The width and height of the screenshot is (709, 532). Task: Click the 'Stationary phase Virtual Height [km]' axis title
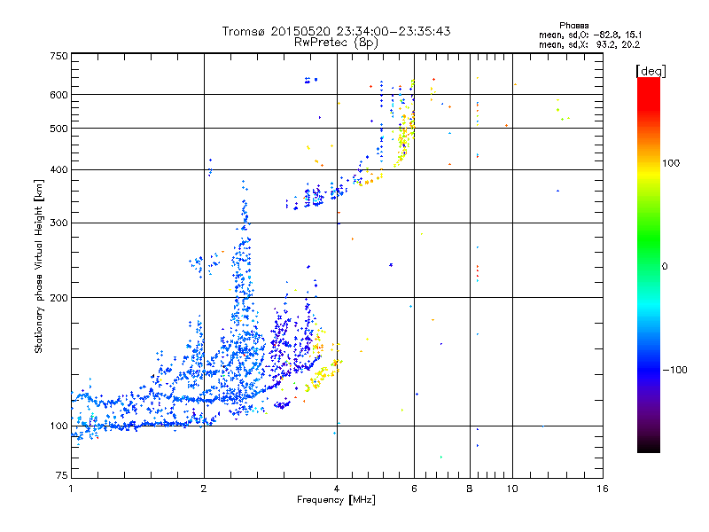point(39,267)
